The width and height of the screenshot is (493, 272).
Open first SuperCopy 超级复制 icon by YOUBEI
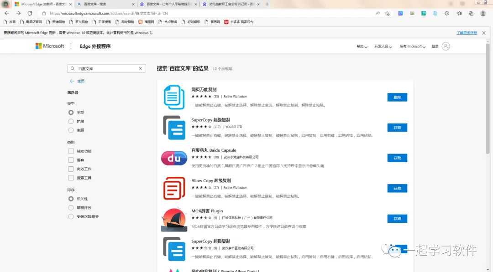(174, 128)
